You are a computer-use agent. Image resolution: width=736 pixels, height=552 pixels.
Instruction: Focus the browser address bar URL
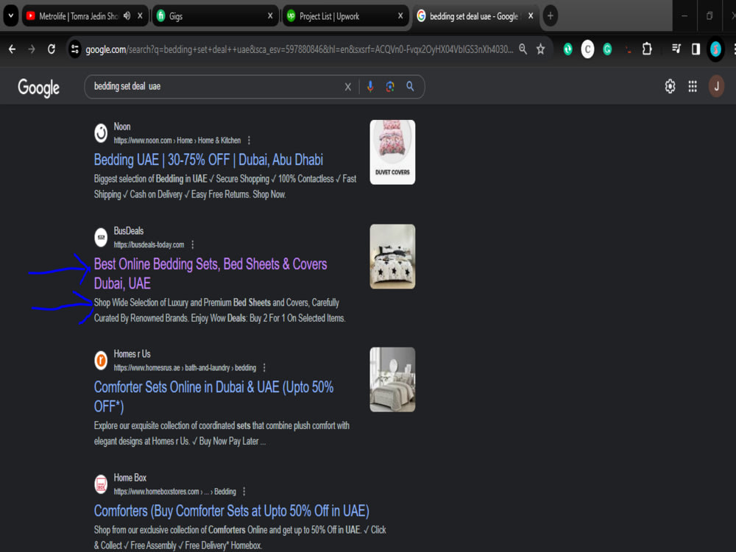[299, 49]
